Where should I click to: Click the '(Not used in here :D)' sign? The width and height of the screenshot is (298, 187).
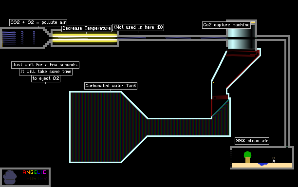(x=138, y=27)
